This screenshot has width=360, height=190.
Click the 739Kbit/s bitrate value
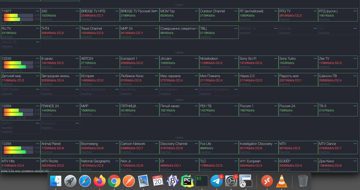tap(286, 111)
